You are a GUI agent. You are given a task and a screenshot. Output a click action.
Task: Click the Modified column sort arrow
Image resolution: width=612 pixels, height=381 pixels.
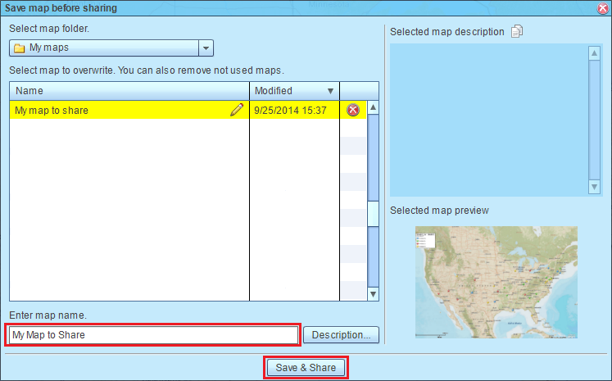pyautogui.click(x=331, y=91)
